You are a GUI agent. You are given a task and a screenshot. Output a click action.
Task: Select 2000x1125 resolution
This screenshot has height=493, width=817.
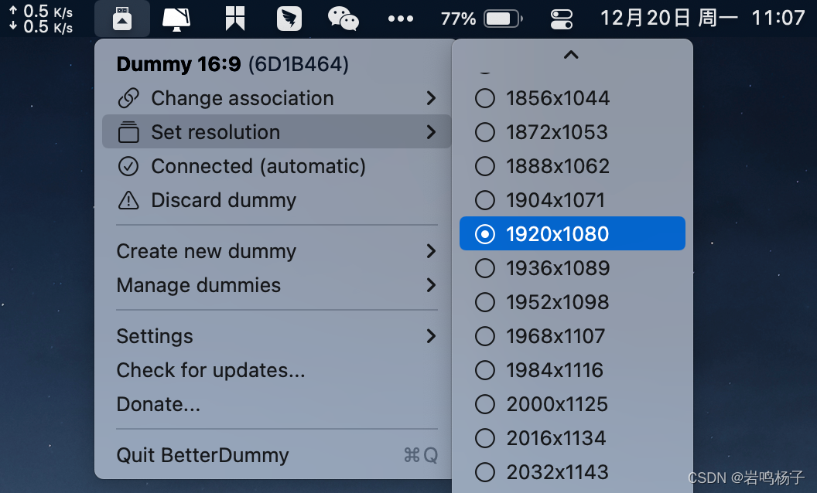click(572, 404)
